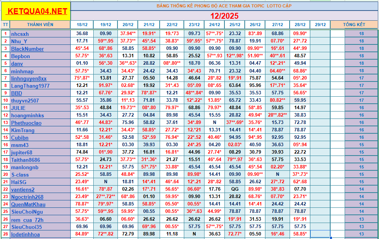The image size is (379, 239).
Task: Select the TT column header
Action: (x=5, y=25)
